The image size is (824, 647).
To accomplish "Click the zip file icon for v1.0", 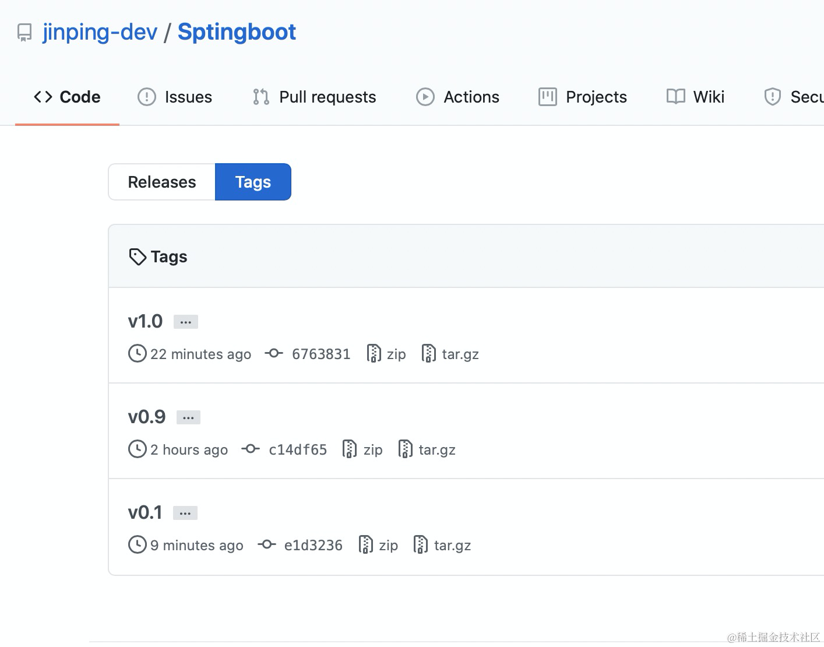I will click(374, 353).
